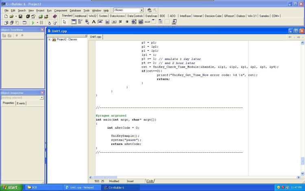Select the Frames component icon
Image resolution: width=305 pixels, height=191 pixels.
click(74, 22)
